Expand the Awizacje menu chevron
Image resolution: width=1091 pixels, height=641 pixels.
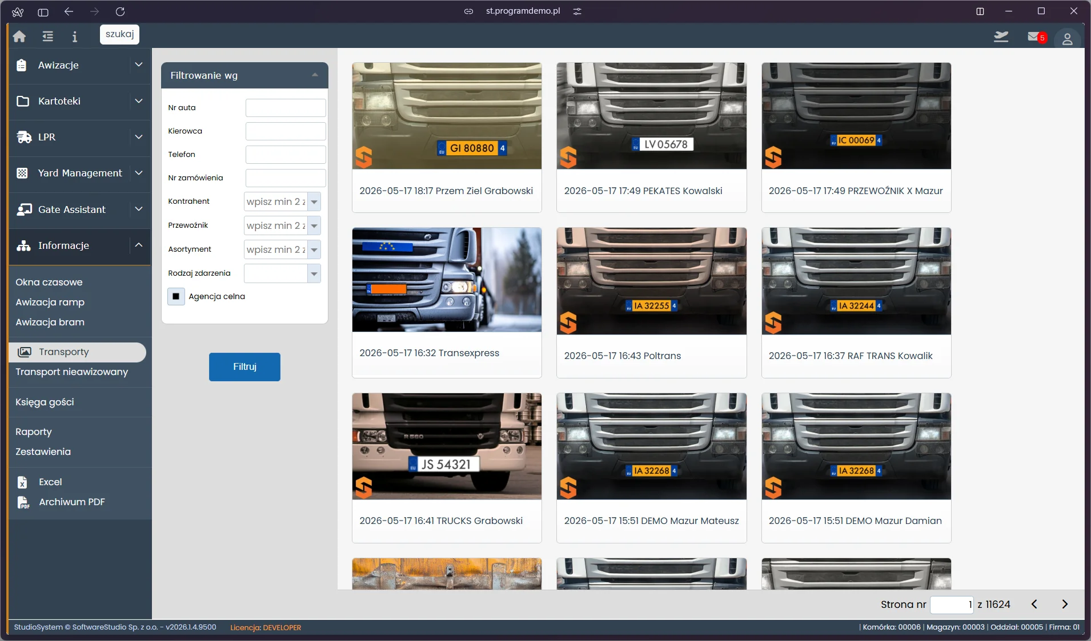tap(139, 64)
